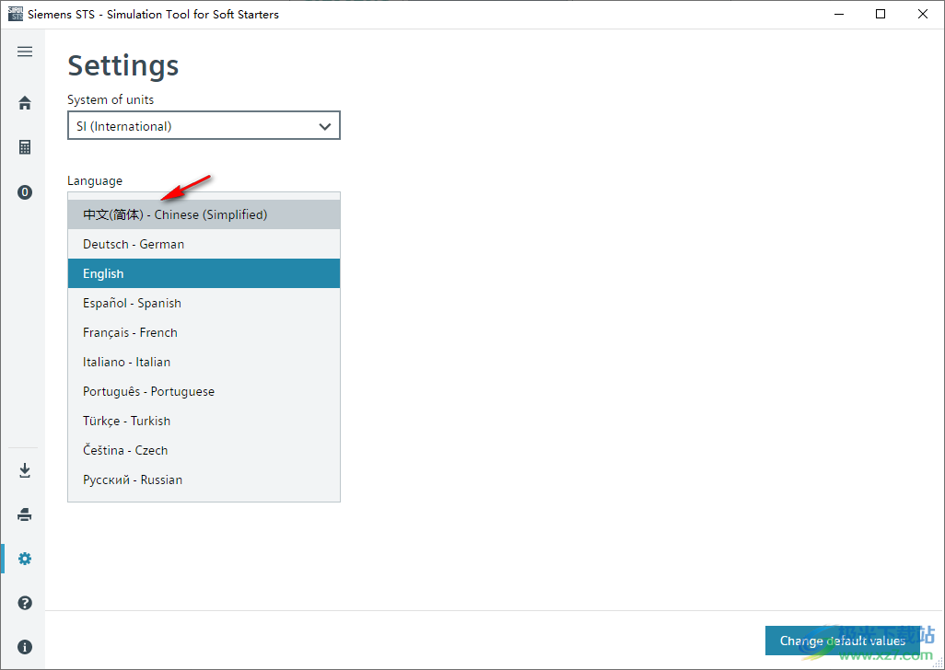Select Türkçe - Turkish language
Image resolution: width=945 pixels, height=670 pixels.
[x=204, y=422]
